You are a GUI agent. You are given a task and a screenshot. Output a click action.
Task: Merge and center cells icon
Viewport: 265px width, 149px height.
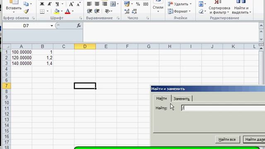click(113, 4)
